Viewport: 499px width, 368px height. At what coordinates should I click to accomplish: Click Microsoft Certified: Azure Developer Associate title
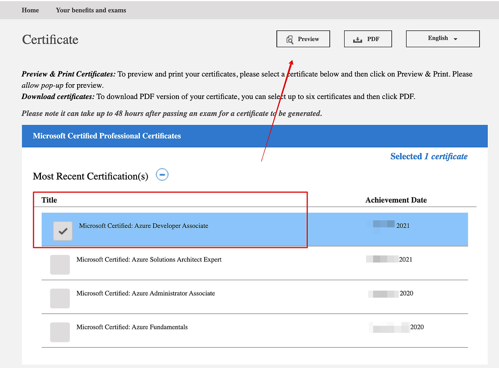143,226
